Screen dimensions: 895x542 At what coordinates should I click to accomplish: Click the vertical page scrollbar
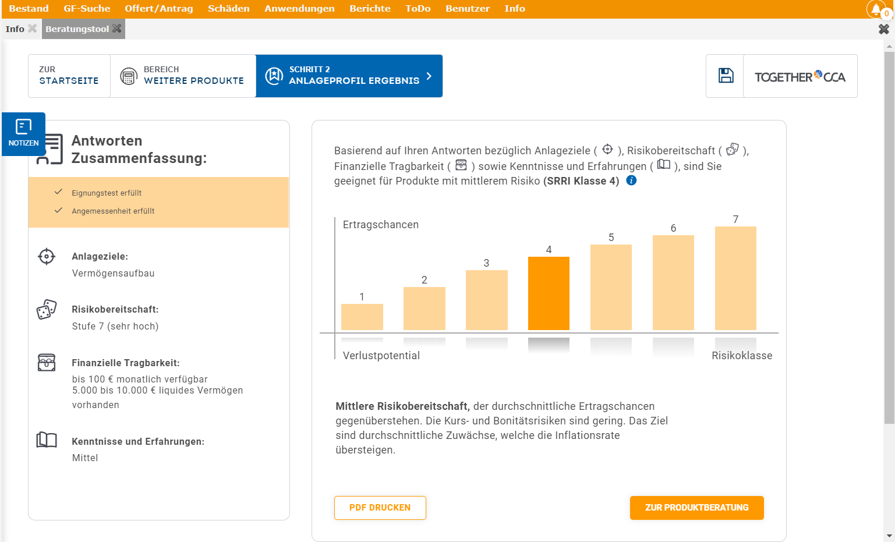point(889,233)
